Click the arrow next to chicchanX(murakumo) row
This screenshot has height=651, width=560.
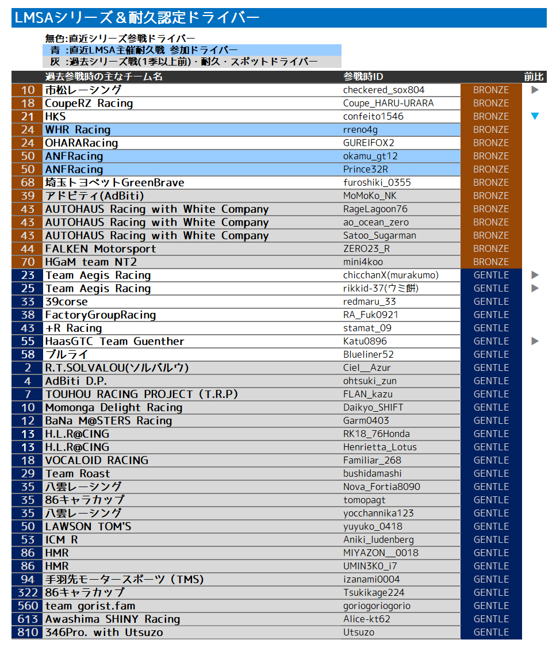click(x=535, y=275)
